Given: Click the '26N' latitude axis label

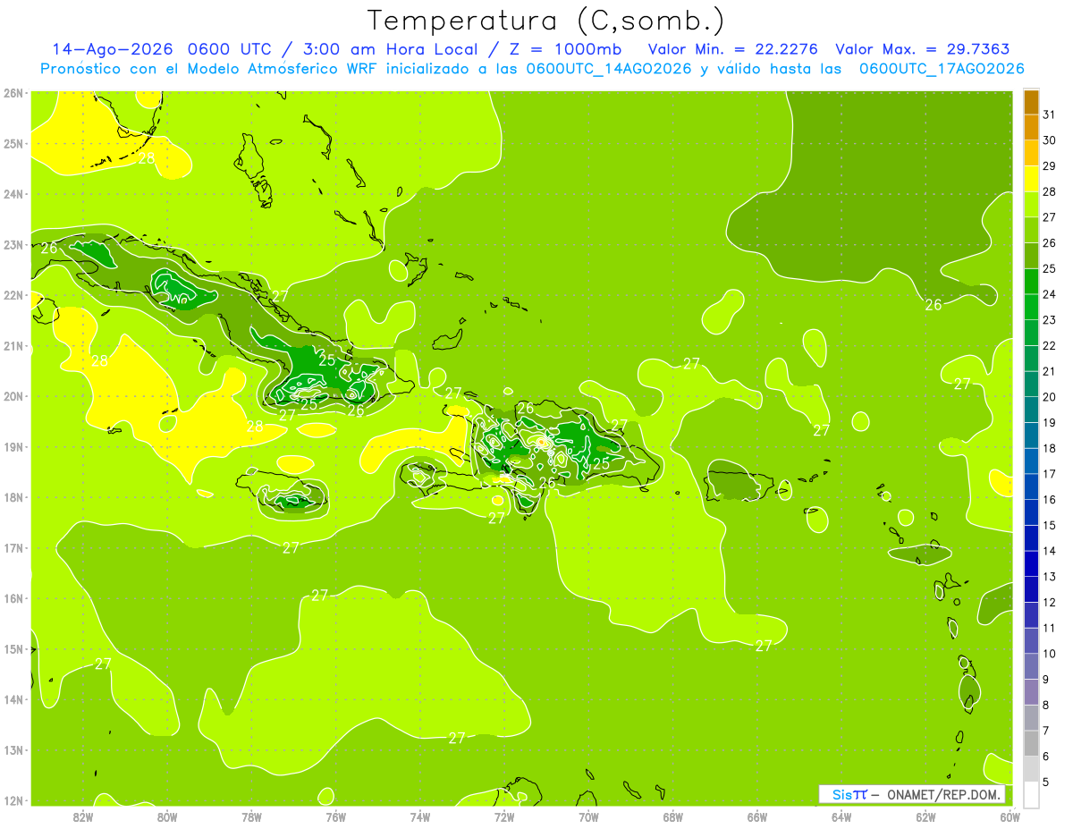Looking at the screenshot, I should (13, 93).
